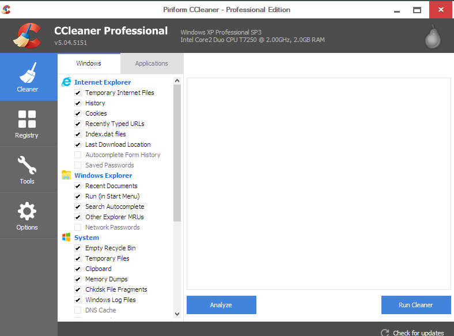Screen dimensions: 454x336
Task: Uncheck Temporary Internet Files checkbox
Action: 78,93
